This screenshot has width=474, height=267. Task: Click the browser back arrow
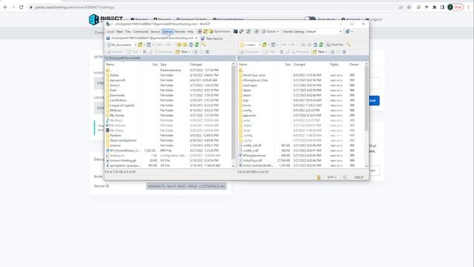(x=5, y=7)
